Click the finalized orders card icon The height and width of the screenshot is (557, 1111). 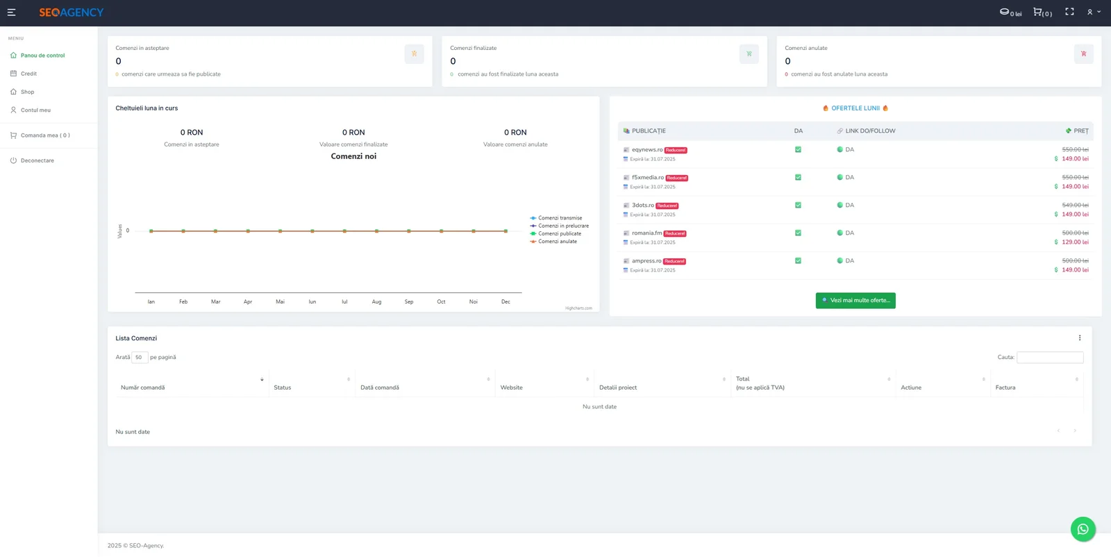tap(749, 54)
